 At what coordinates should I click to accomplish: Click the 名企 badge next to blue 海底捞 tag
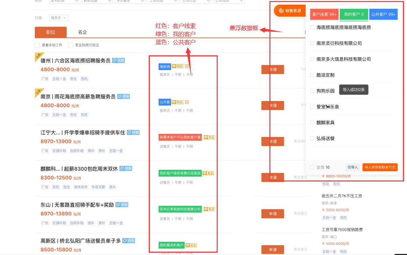(x=177, y=66)
